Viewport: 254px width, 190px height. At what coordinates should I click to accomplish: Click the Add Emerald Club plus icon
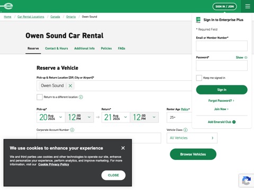tap(234, 122)
